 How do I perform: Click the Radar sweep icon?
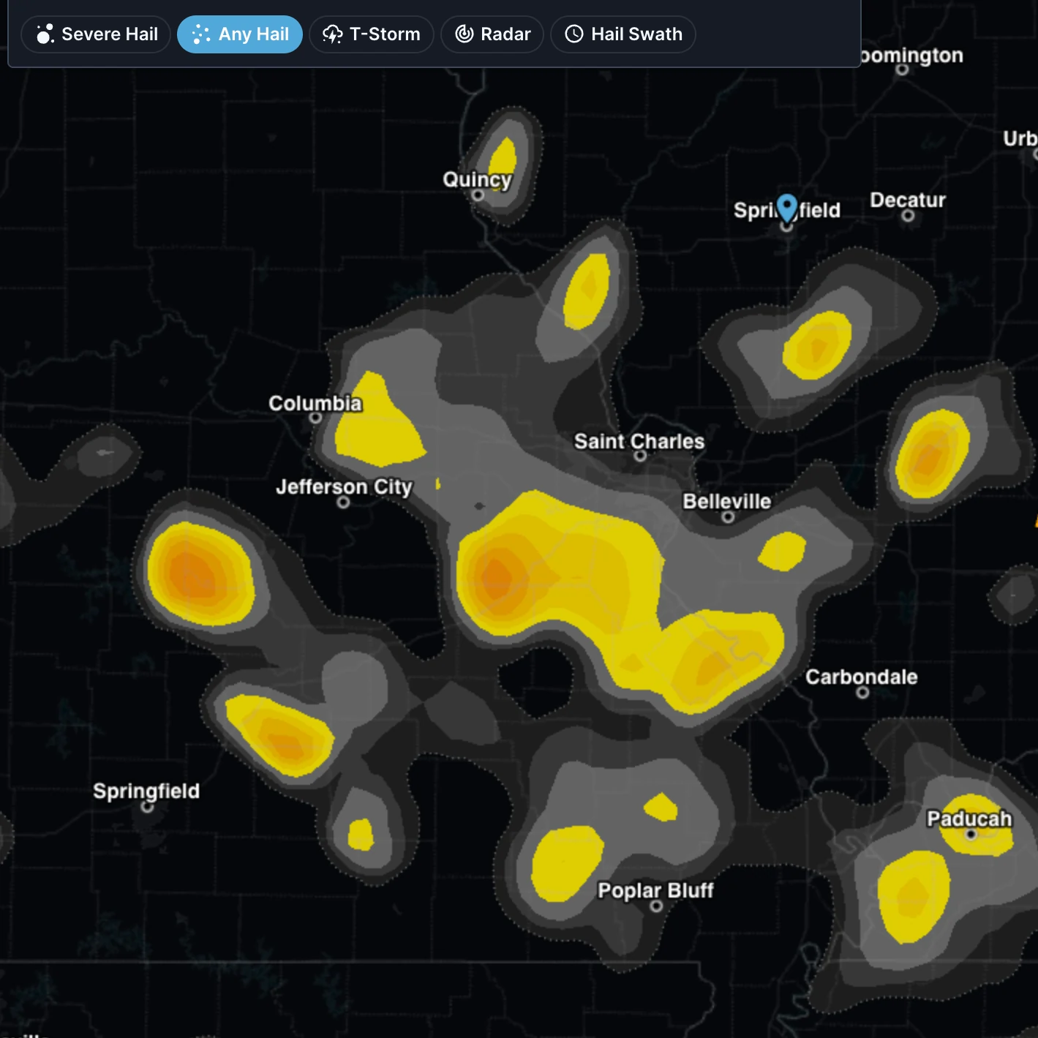(x=465, y=34)
